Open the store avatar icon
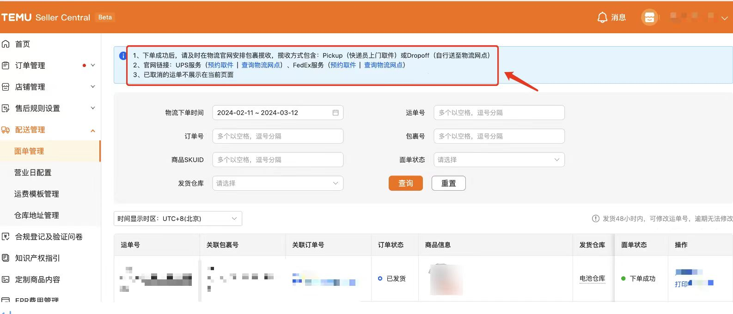The image size is (733, 314). [649, 18]
